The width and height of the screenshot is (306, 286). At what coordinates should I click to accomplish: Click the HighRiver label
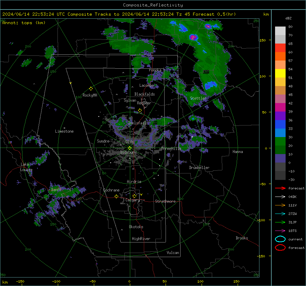141,239
